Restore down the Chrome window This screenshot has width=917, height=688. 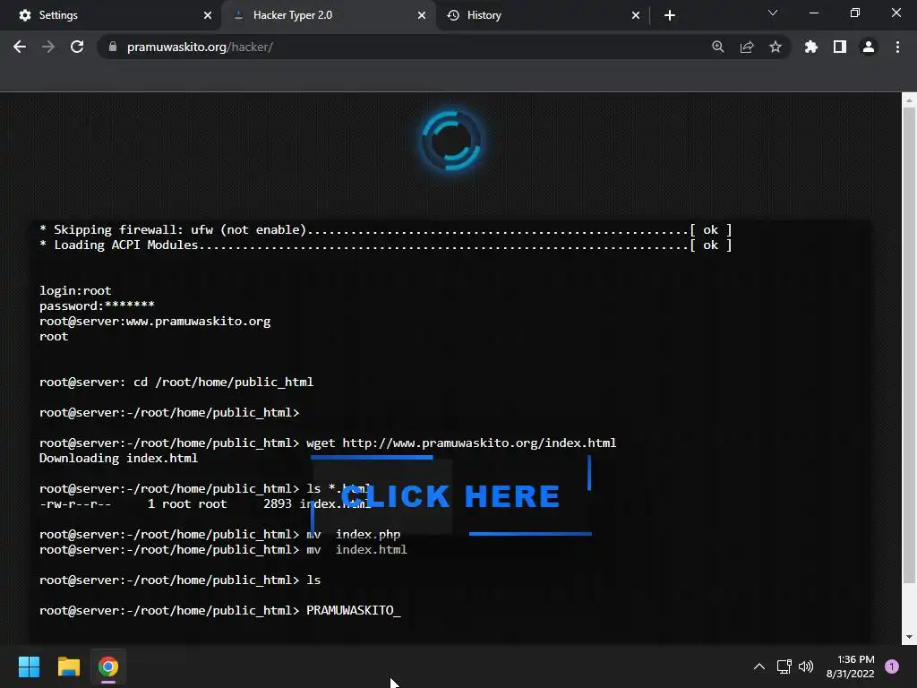click(x=855, y=13)
